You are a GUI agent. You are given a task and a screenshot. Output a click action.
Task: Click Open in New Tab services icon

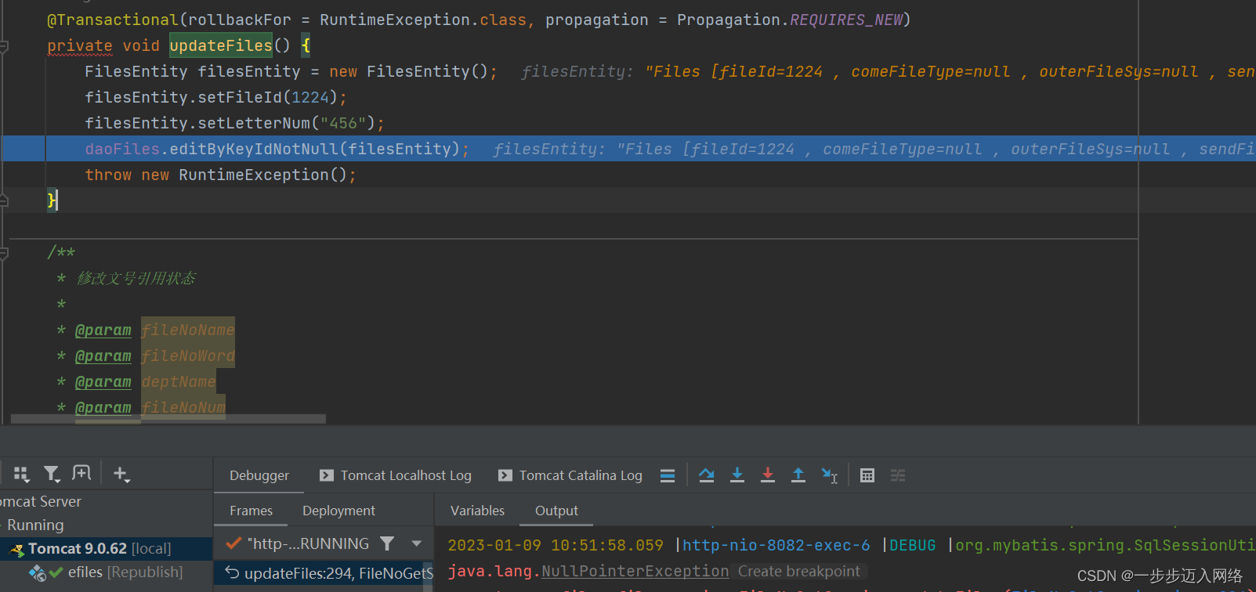click(81, 473)
